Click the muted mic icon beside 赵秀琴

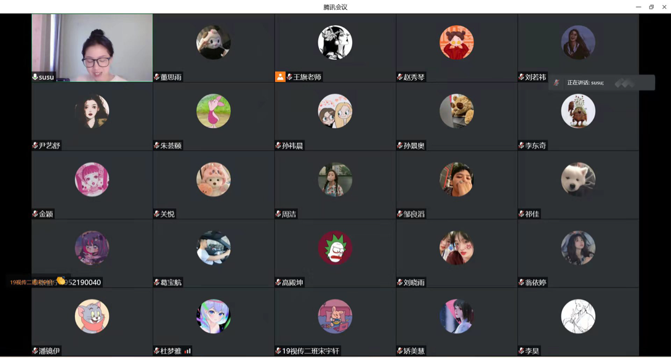tap(400, 77)
